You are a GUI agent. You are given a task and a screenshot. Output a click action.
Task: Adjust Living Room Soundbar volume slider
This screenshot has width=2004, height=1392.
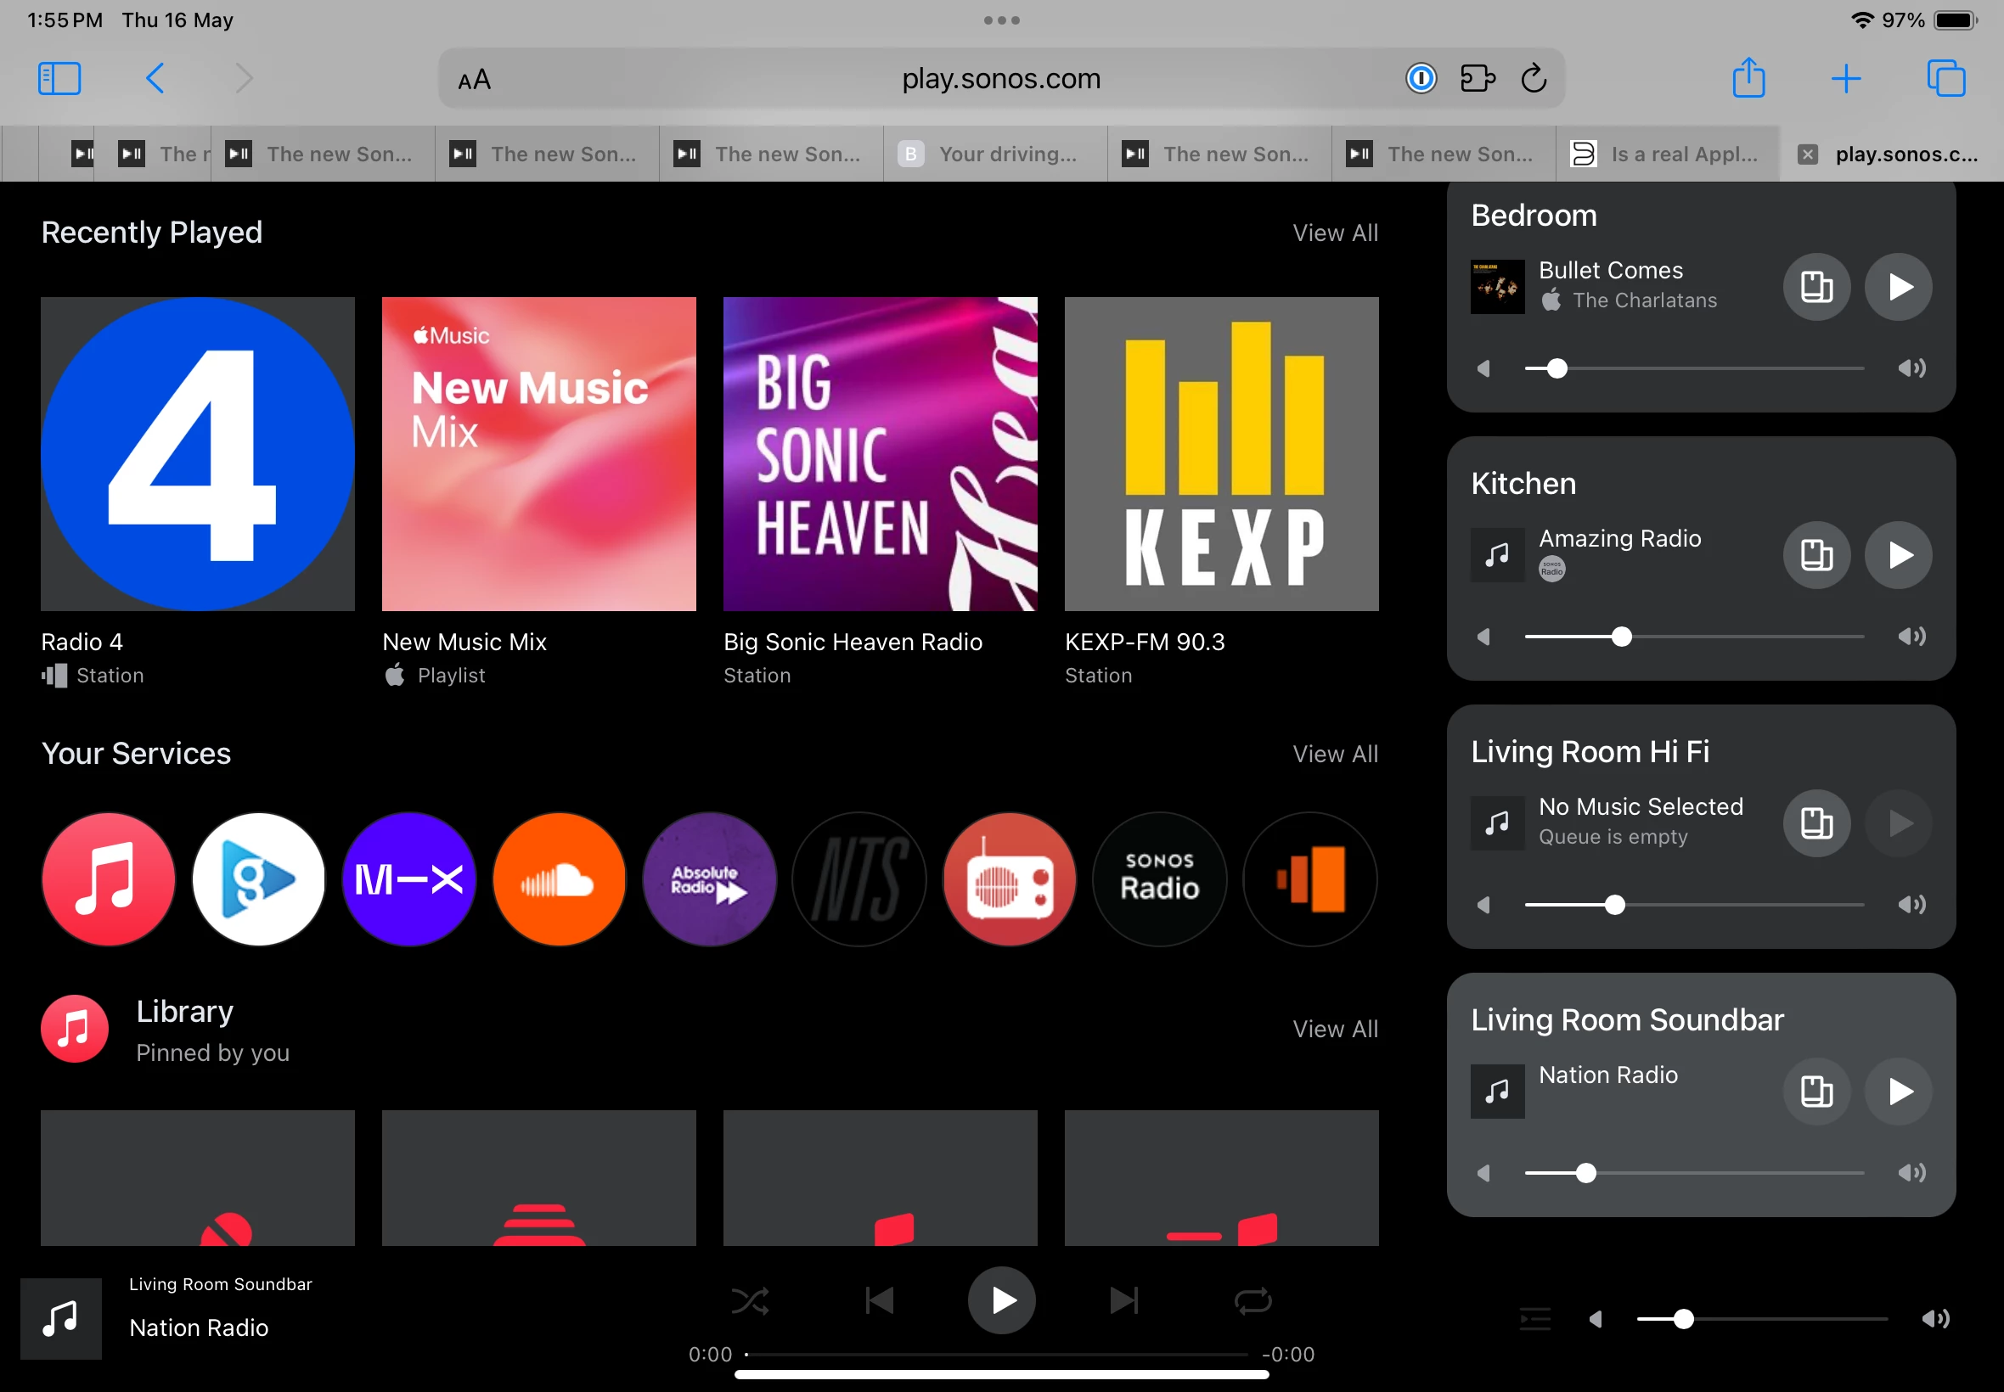coord(1694,1173)
